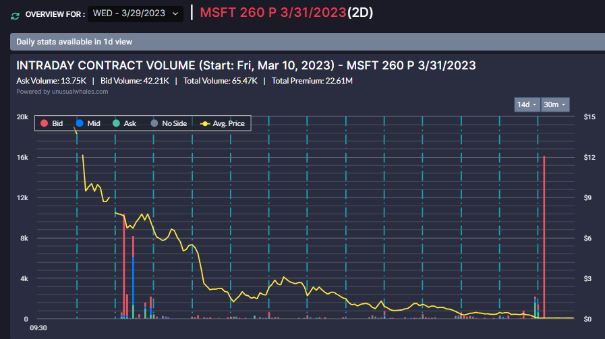Click the OVERVIEW FOR label

point(55,15)
